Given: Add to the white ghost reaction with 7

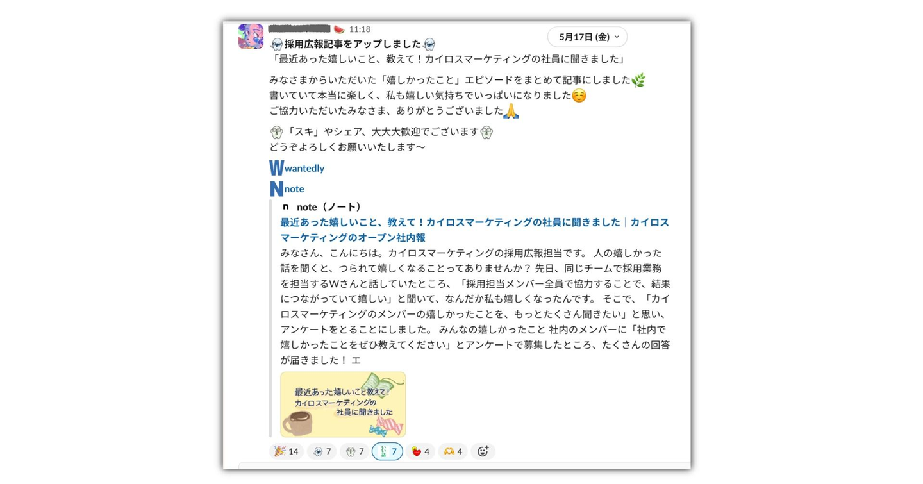Looking at the screenshot, I should (322, 451).
